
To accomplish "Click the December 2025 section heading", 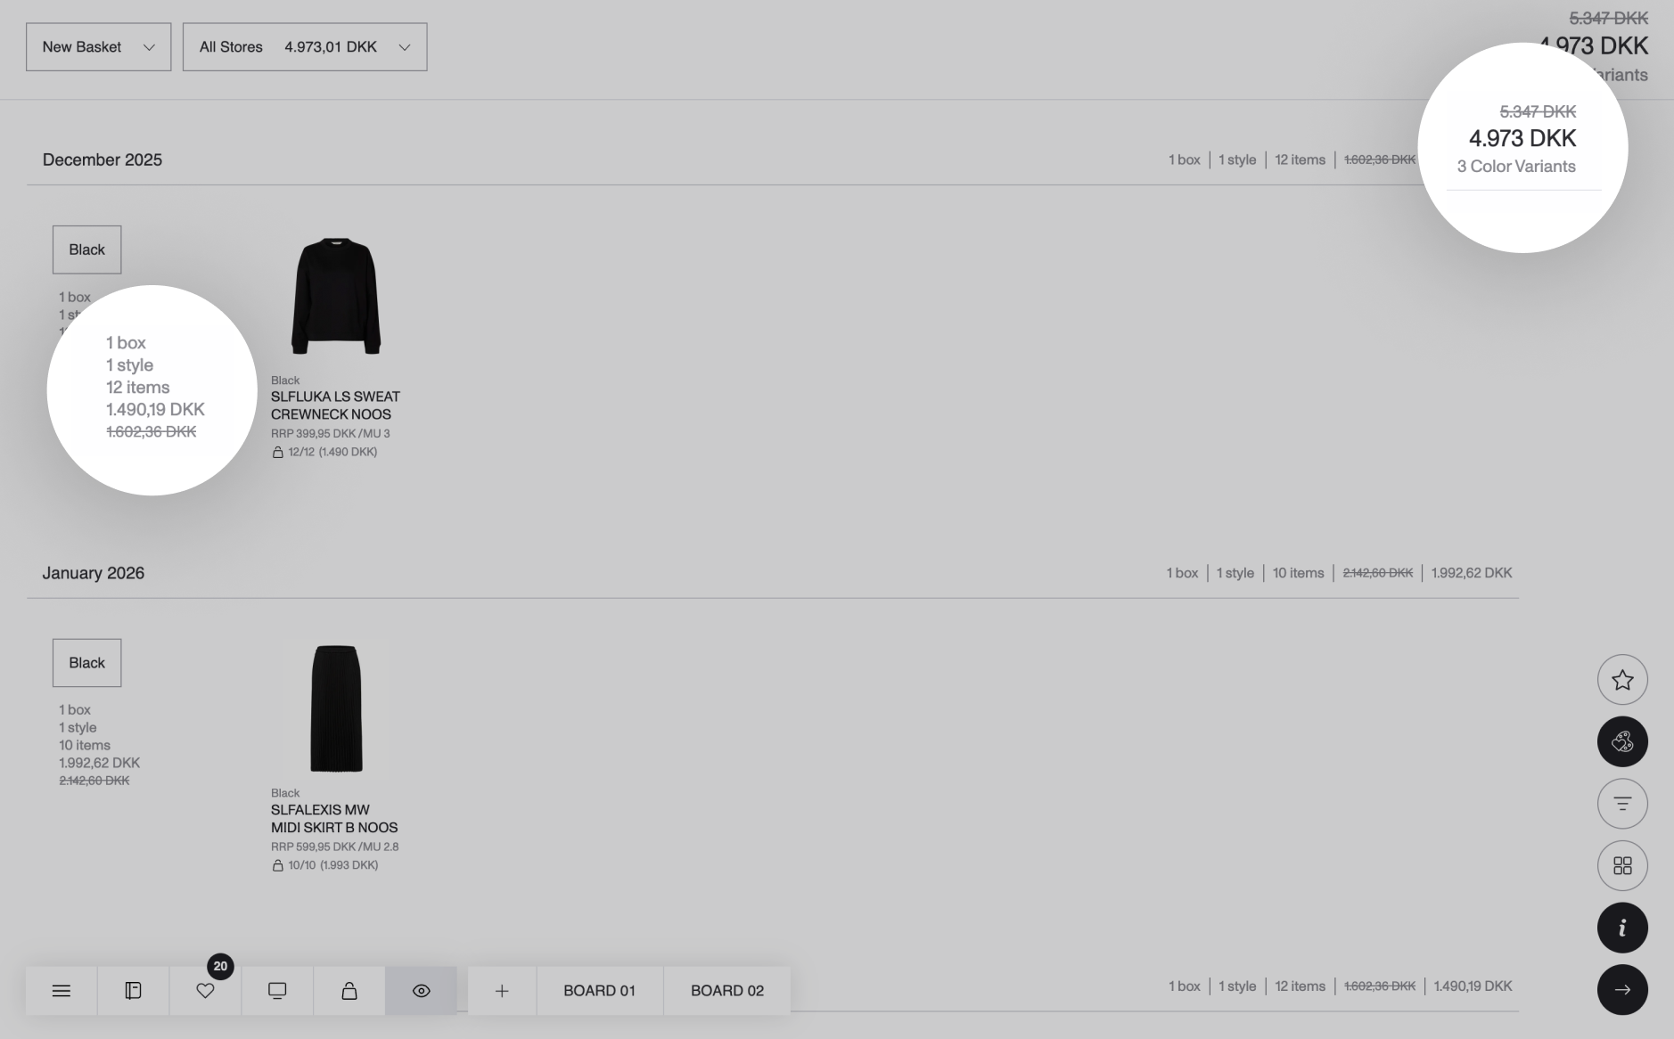I will click(x=103, y=160).
